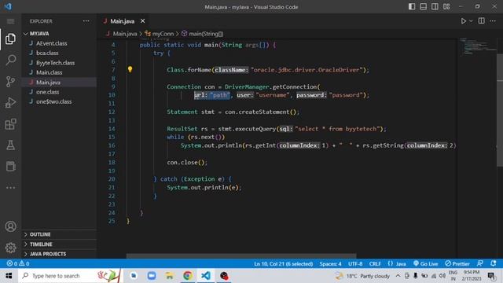Screen dimensions: 503x283
Task: Toggle the bottom panel
Action: 424,6
